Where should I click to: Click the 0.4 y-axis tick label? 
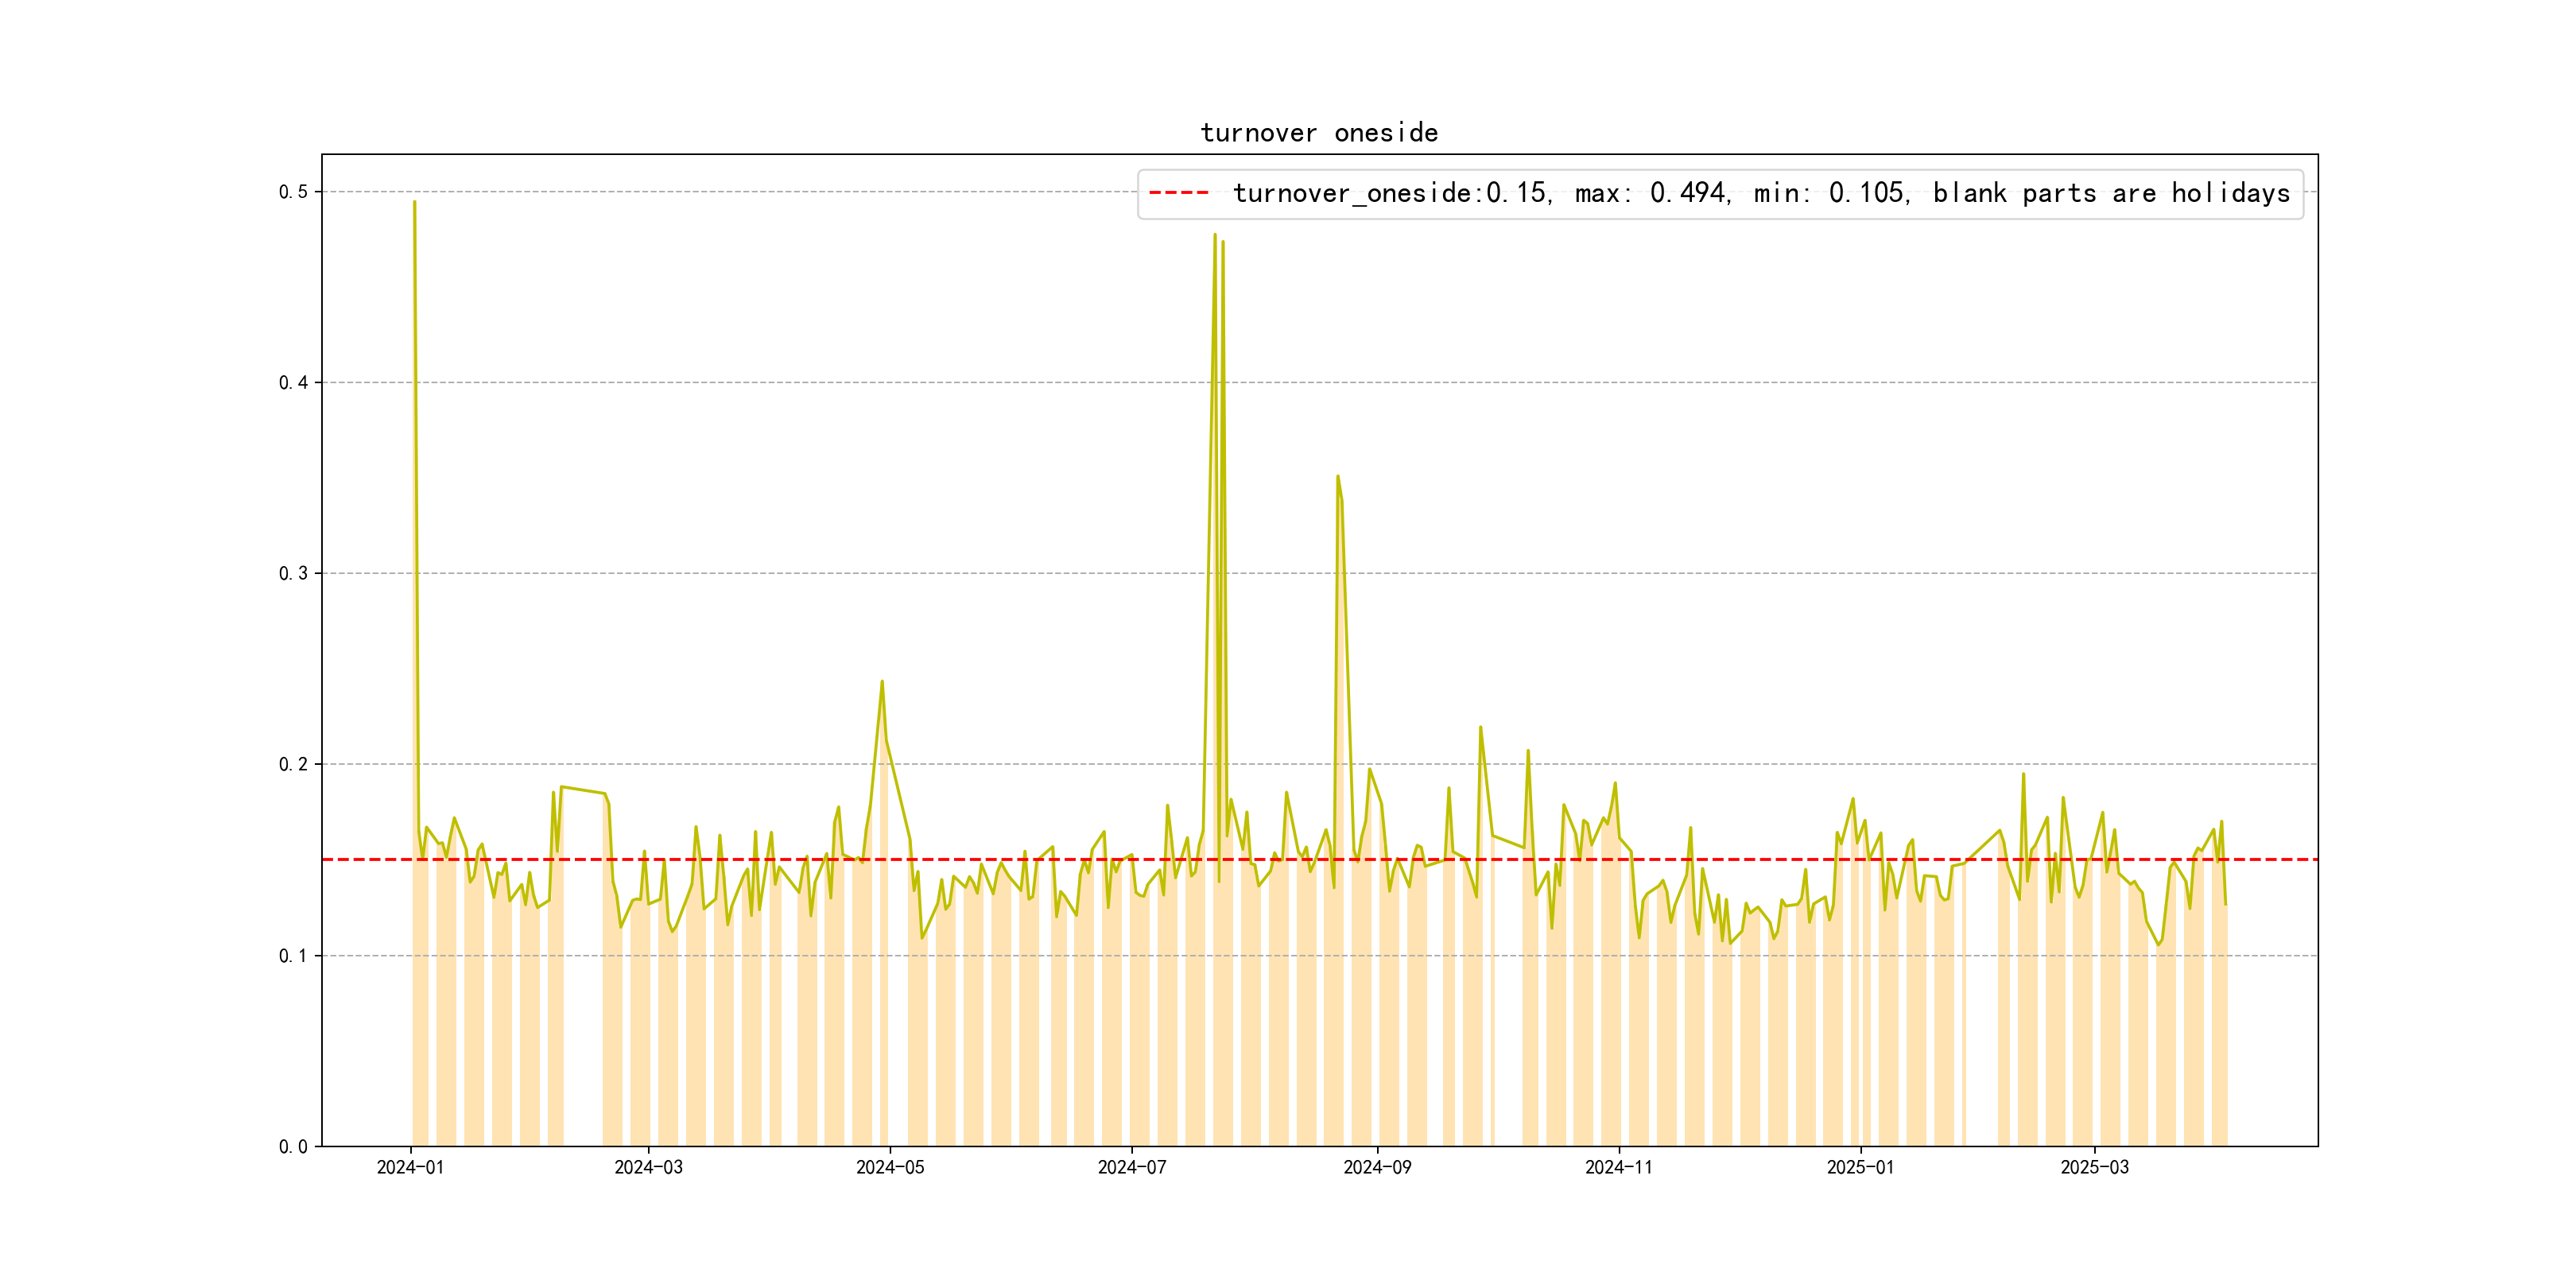tap(293, 383)
